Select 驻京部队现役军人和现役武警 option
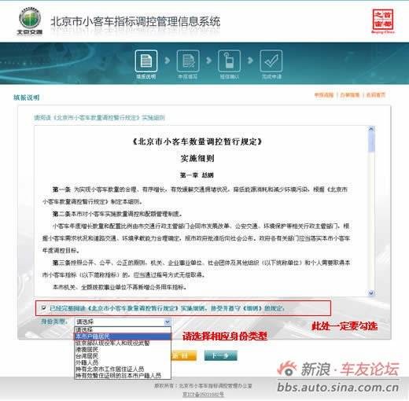409x401 pixels. pyautogui.click(x=123, y=343)
